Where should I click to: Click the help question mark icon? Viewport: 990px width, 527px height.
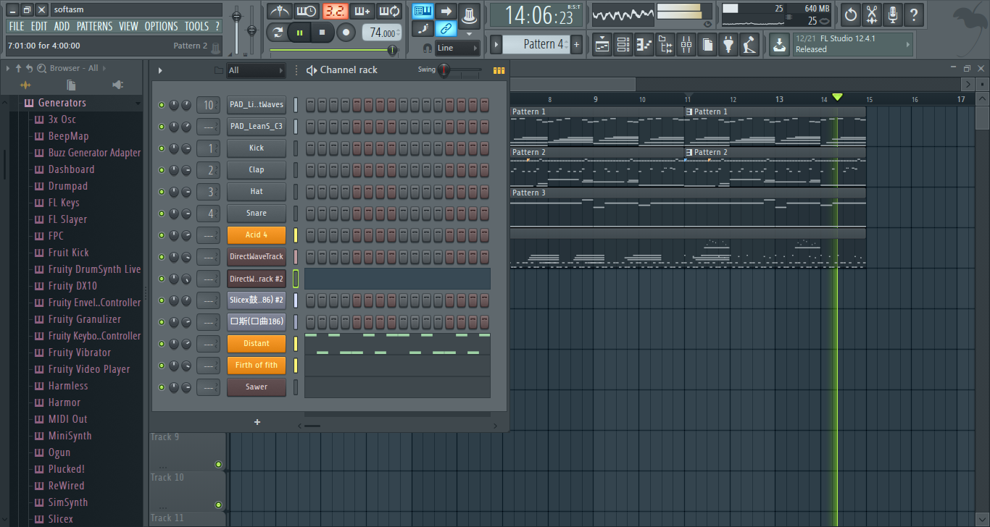pyautogui.click(x=914, y=14)
